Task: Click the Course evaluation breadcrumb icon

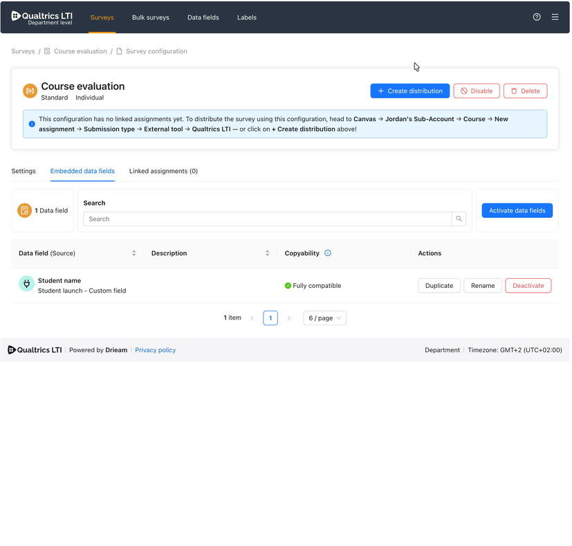Action: click(47, 51)
